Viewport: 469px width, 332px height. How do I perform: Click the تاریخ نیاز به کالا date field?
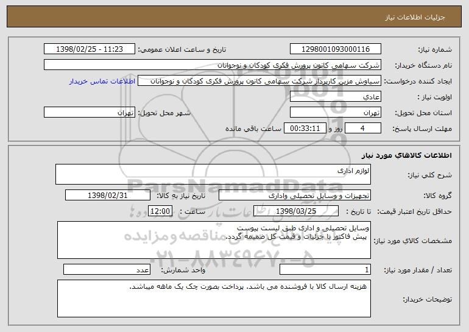click(108, 195)
